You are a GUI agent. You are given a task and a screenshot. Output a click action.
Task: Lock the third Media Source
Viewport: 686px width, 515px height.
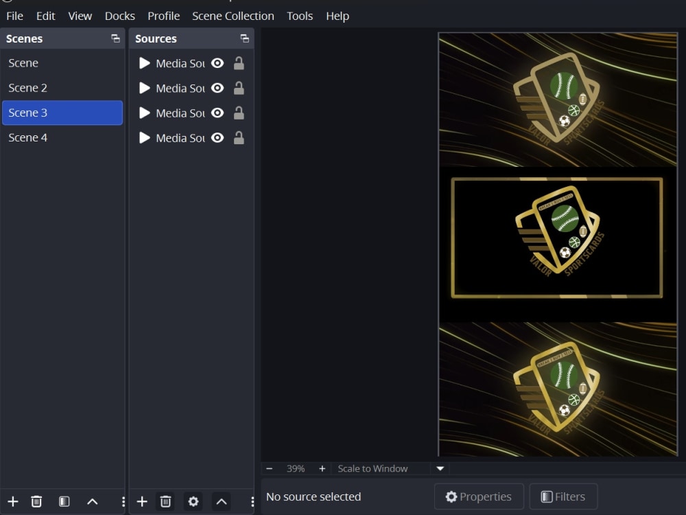tap(239, 113)
